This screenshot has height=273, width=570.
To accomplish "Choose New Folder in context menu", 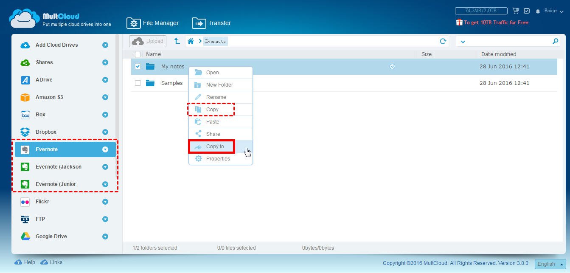I will point(221,85).
